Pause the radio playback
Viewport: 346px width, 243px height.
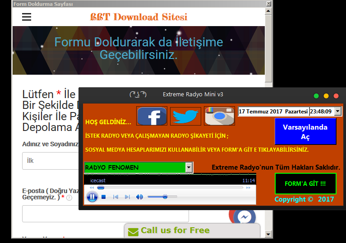pyautogui.click(x=92, y=197)
